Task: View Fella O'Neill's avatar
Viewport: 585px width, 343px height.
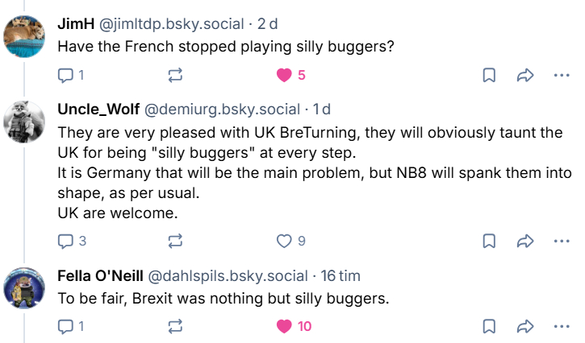Action: coord(25,288)
